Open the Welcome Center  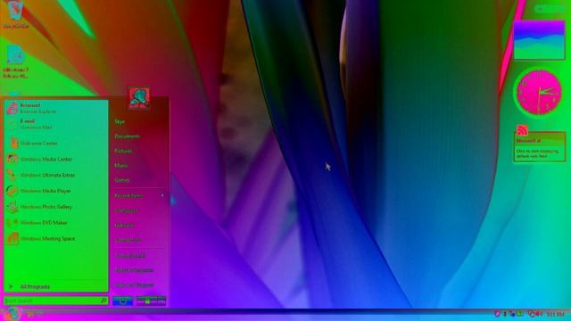tap(55, 144)
